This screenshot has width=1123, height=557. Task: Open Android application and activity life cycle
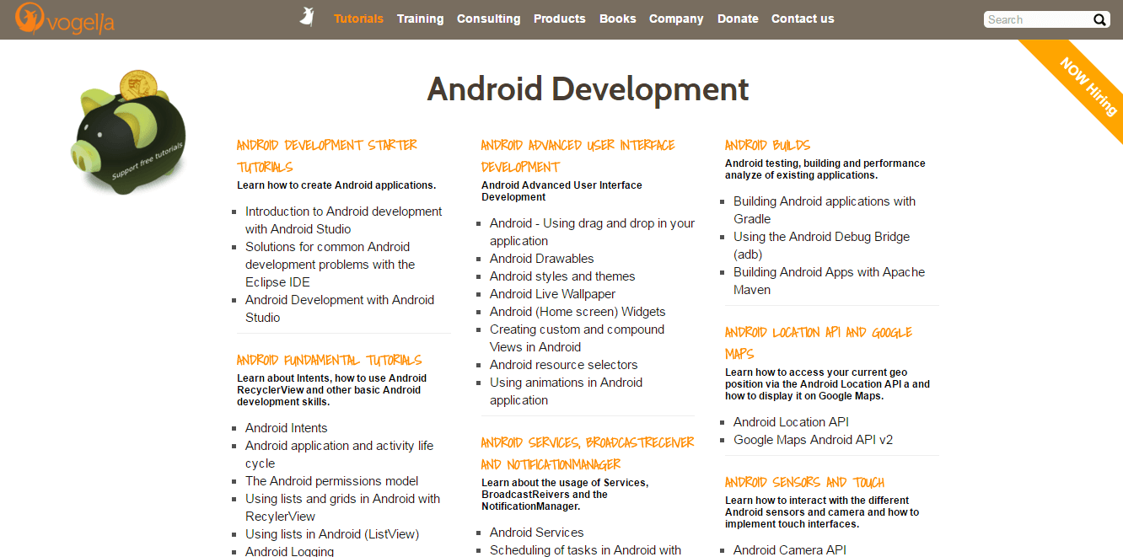(340, 454)
